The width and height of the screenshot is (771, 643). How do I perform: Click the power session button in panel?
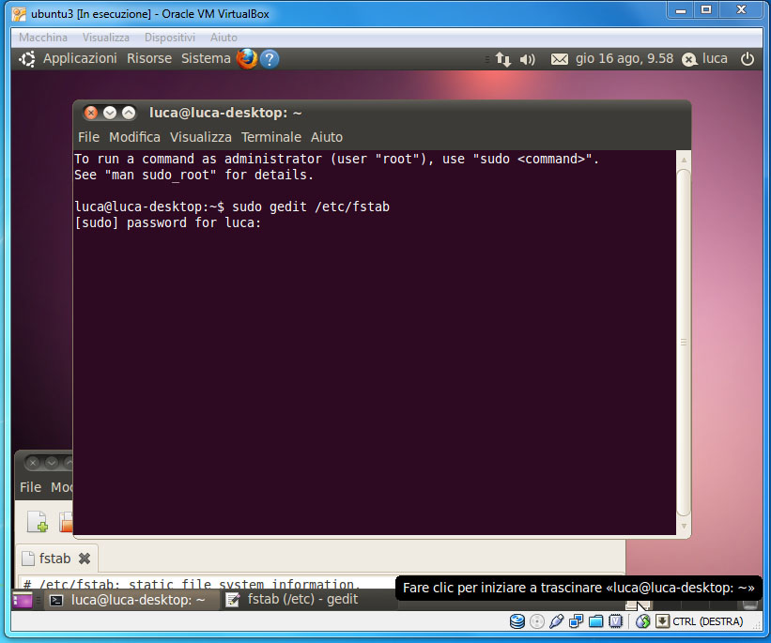pyautogui.click(x=747, y=59)
